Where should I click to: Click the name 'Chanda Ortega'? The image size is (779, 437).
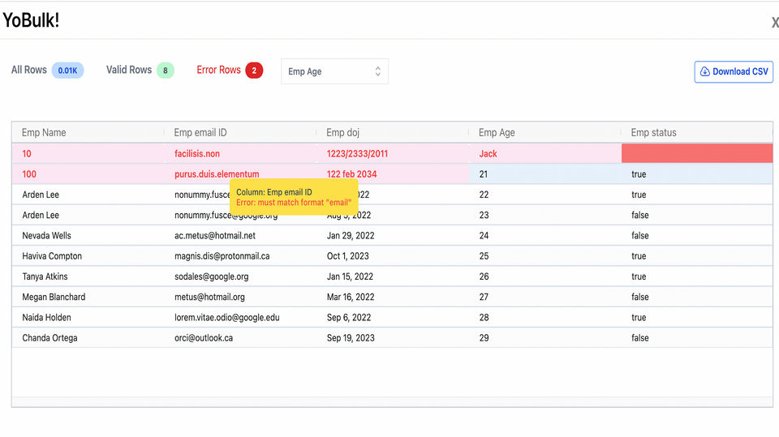pyautogui.click(x=49, y=337)
